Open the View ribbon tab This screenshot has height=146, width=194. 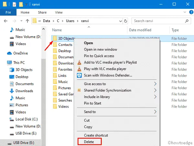pyautogui.click(x=59, y=13)
